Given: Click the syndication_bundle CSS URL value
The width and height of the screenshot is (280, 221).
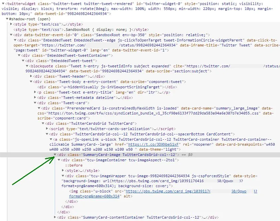Looking at the screenshot, I should coord(154,113).
